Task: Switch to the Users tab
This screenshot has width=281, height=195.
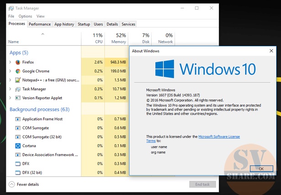Action: pos(98,24)
